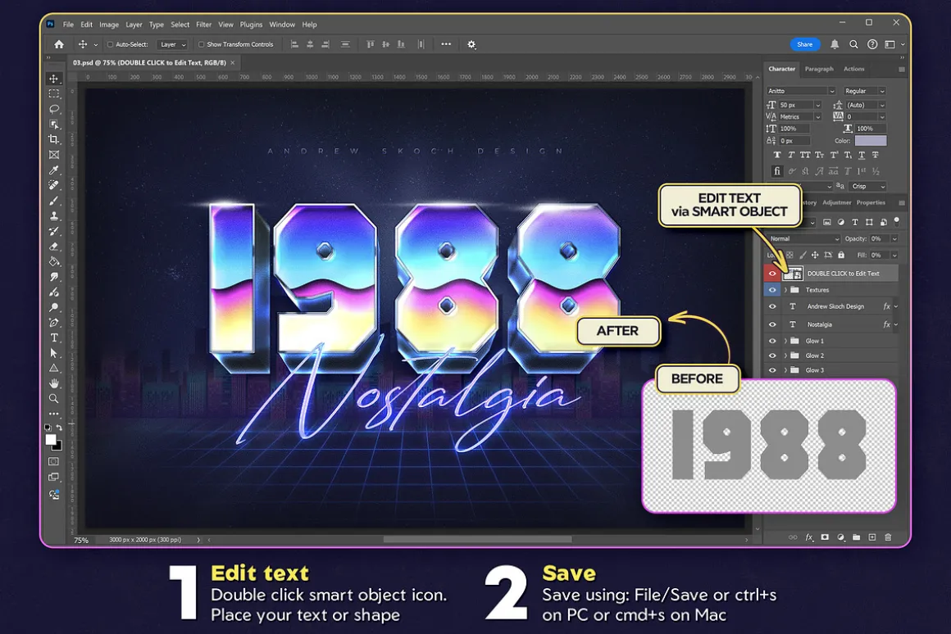The width and height of the screenshot is (951, 634).
Task: Click the white foreground color swatch
Action: 51,440
